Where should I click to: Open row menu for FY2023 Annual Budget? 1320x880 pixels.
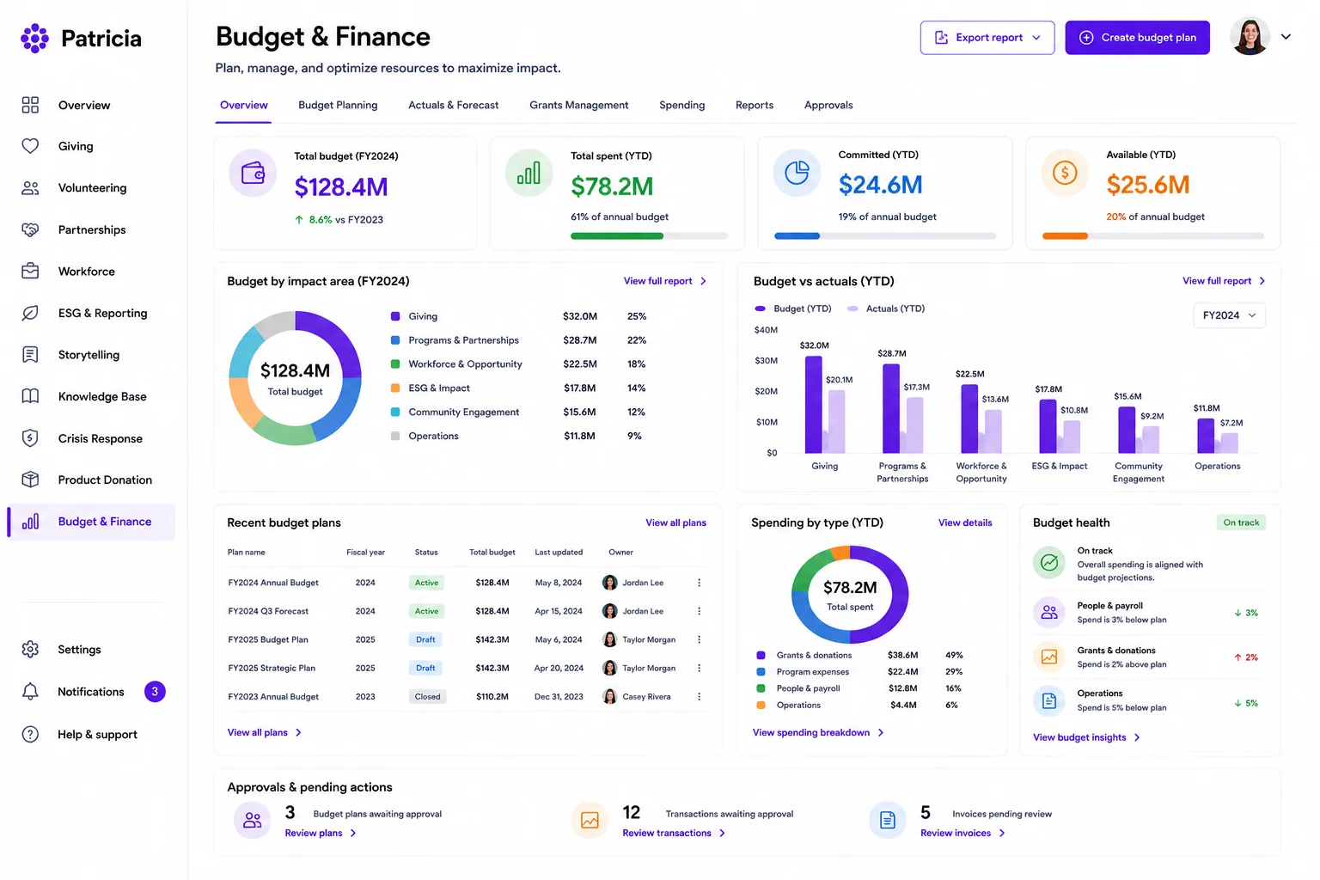click(x=700, y=697)
